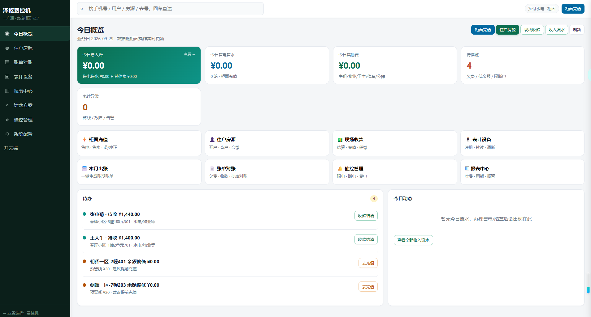The width and height of the screenshot is (591, 317).
Task: Focus the 搜手机号/用户/房源 search field
Action: tap(170, 9)
